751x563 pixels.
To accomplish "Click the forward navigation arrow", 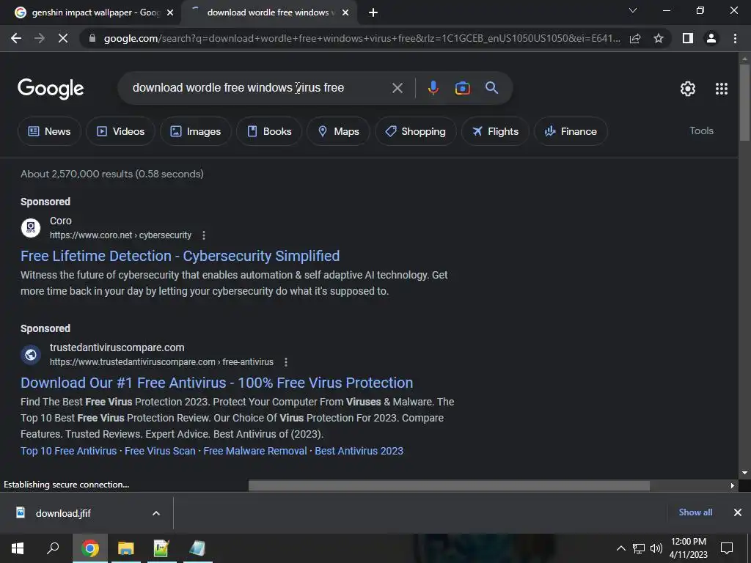I will [x=40, y=38].
